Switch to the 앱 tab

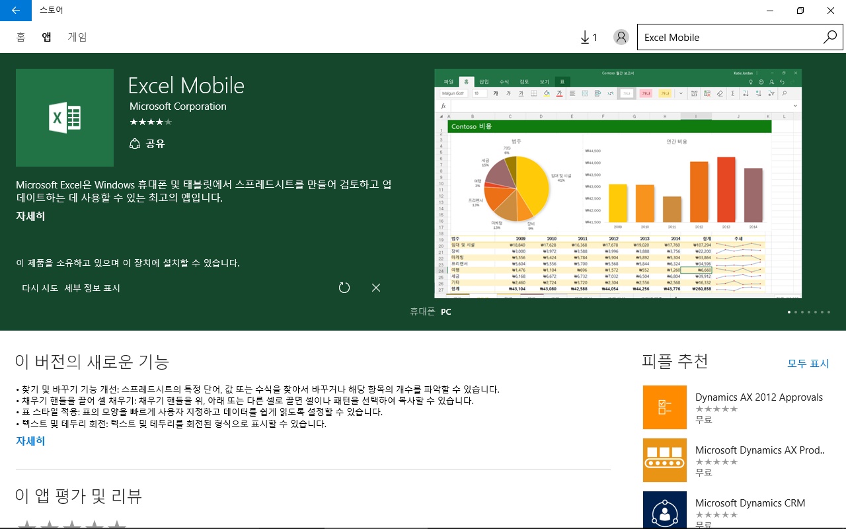(x=46, y=37)
